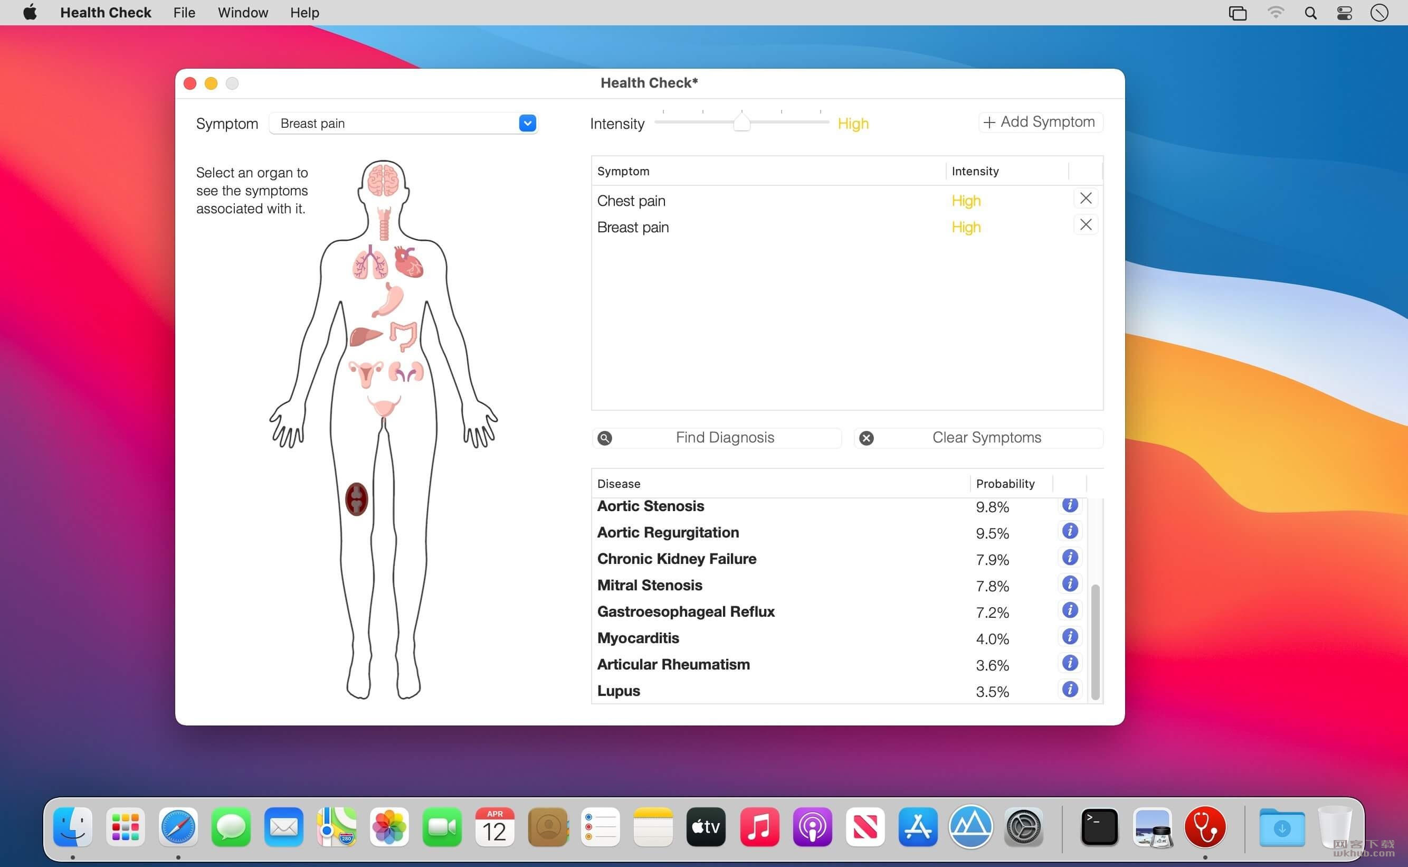The image size is (1408, 867).
Task: Select the uterus organ on body
Action: 366,373
